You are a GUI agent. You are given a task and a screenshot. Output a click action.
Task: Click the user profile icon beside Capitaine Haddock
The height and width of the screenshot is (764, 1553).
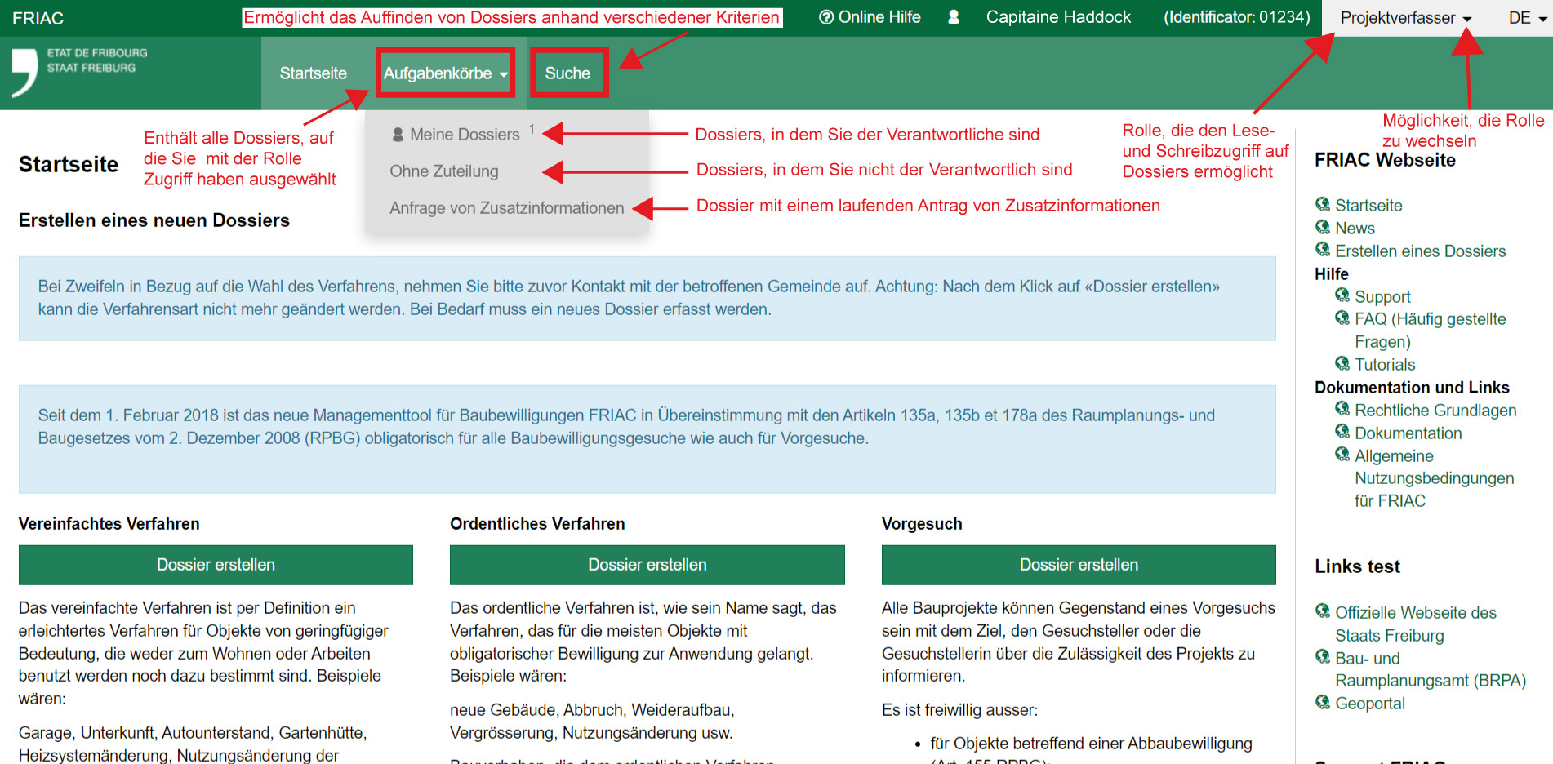click(x=953, y=17)
